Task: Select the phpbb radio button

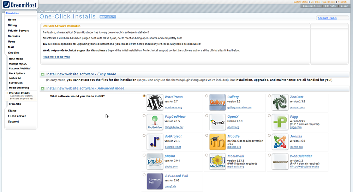Action: 144,155
